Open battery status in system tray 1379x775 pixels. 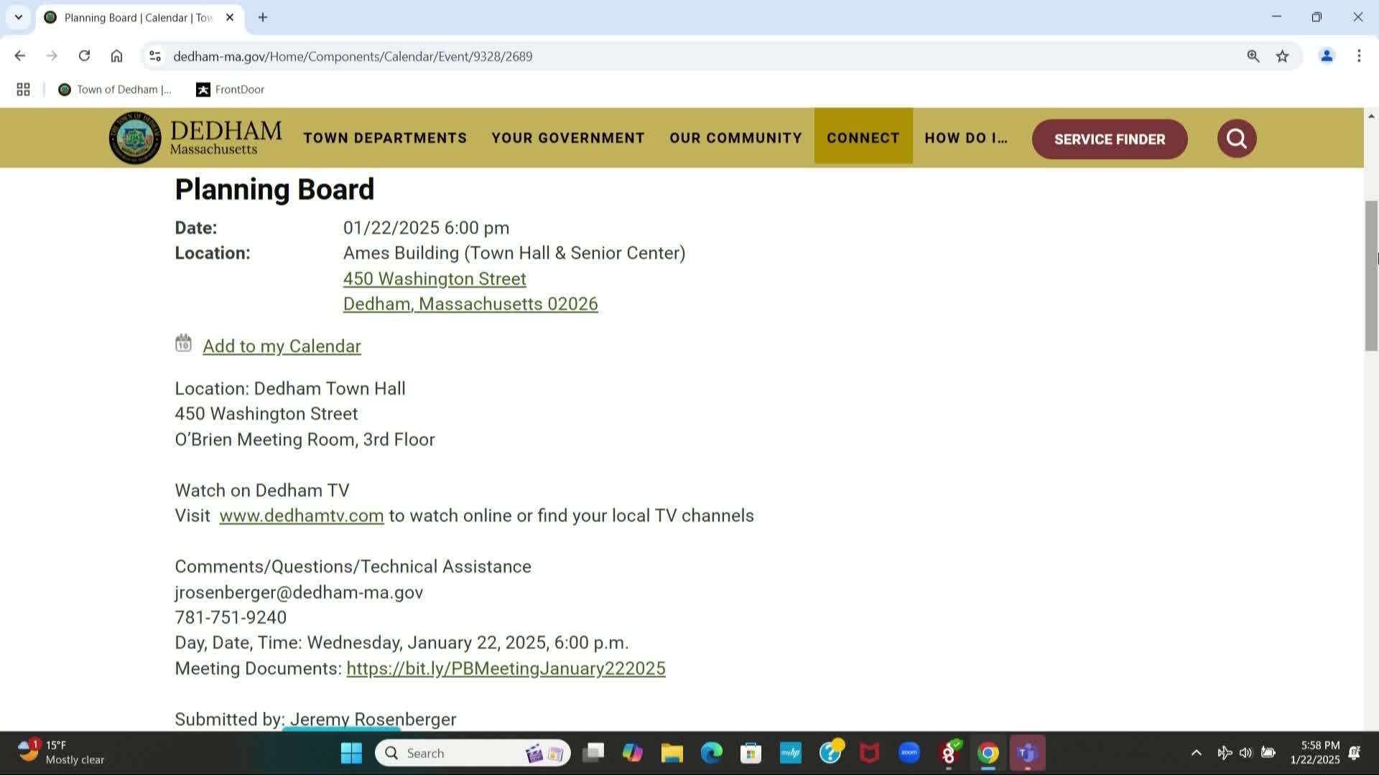1268,753
